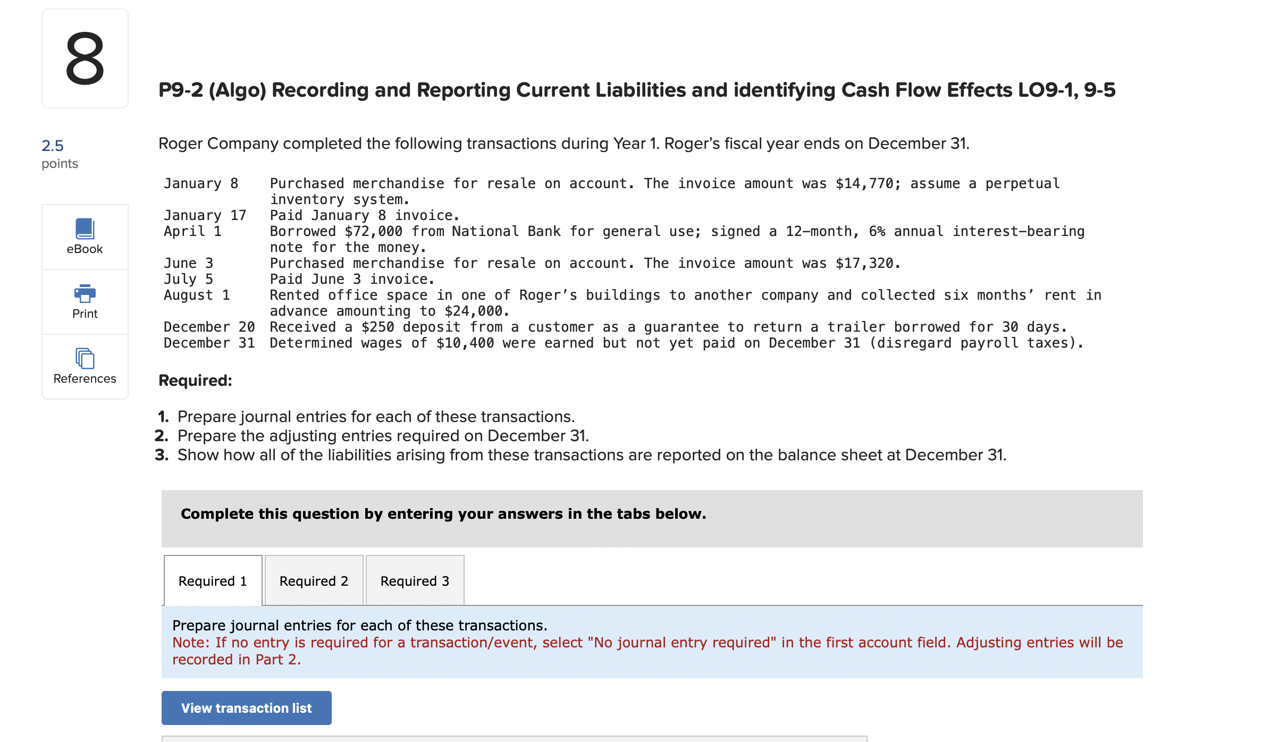Click the Print text label
Image resolution: width=1278 pixels, height=742 pixels.
click(85, 313)
